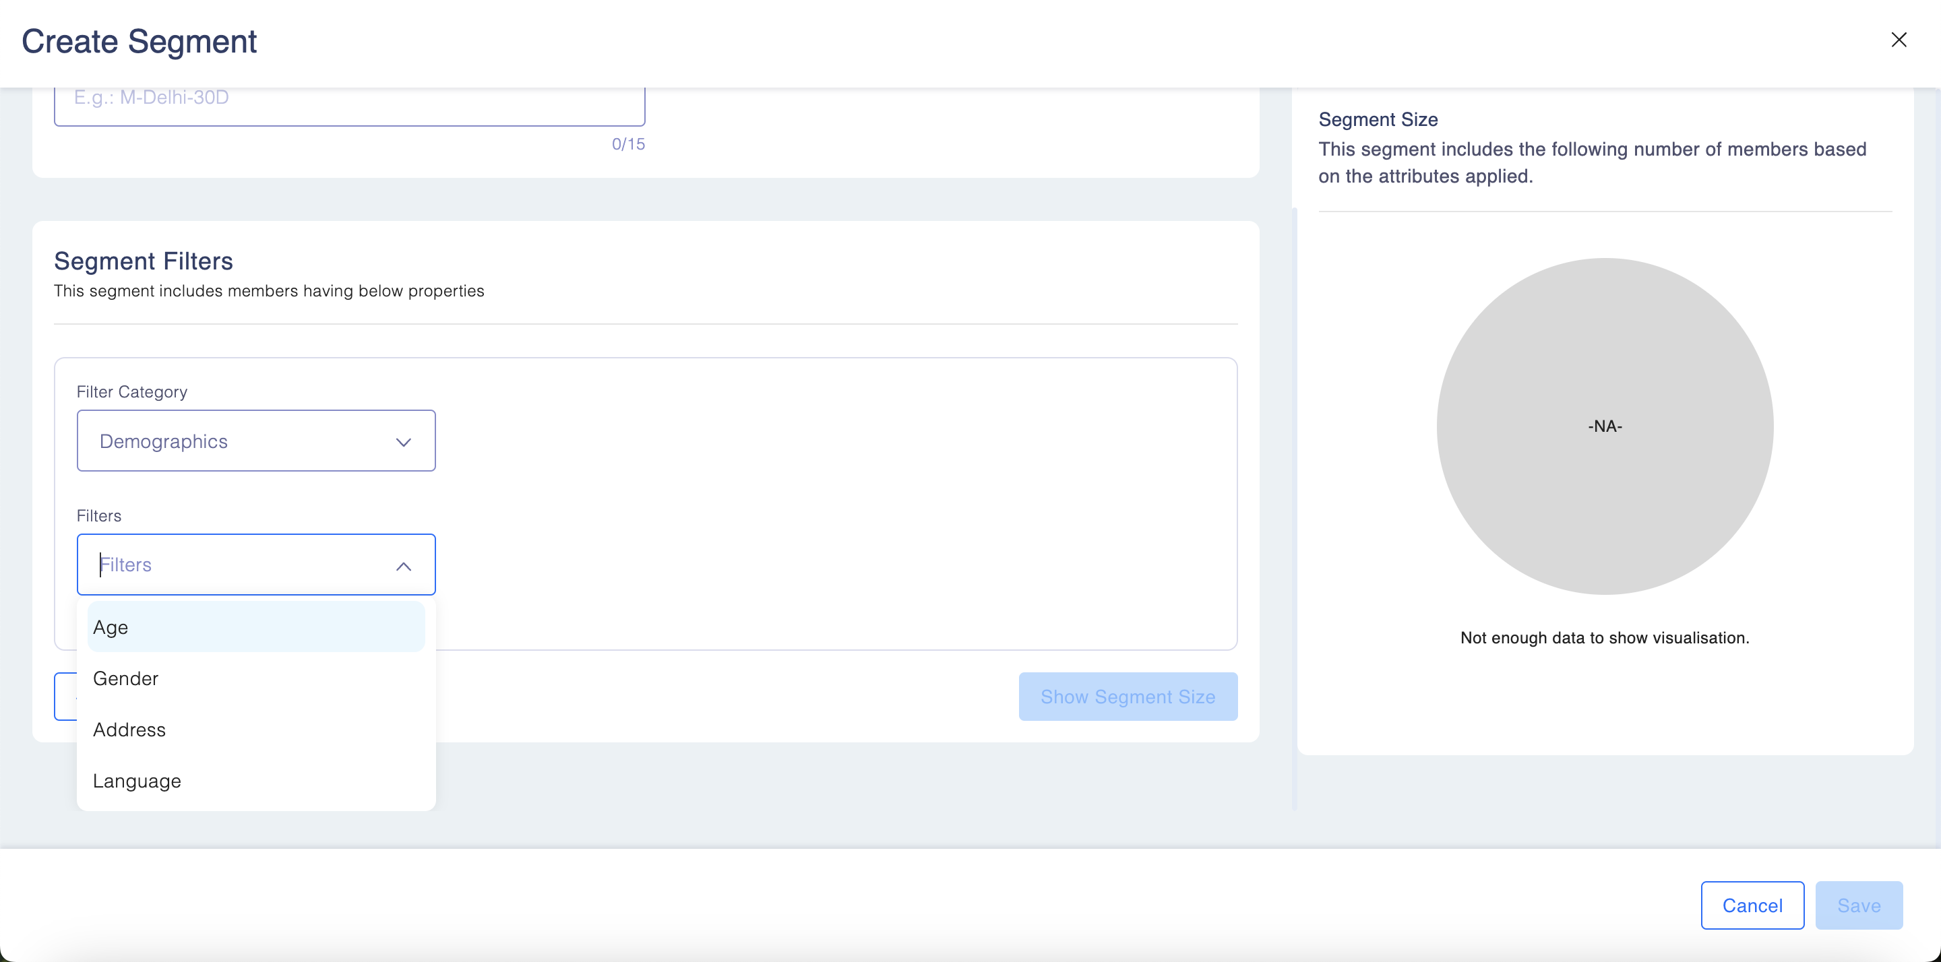The height and width of the screenshot is (962, 1941).
Task: Click the Save button
Action: click(x=1858, y=905)
